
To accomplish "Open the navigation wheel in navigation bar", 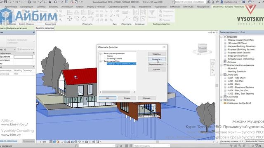I will tap(213, 64).
